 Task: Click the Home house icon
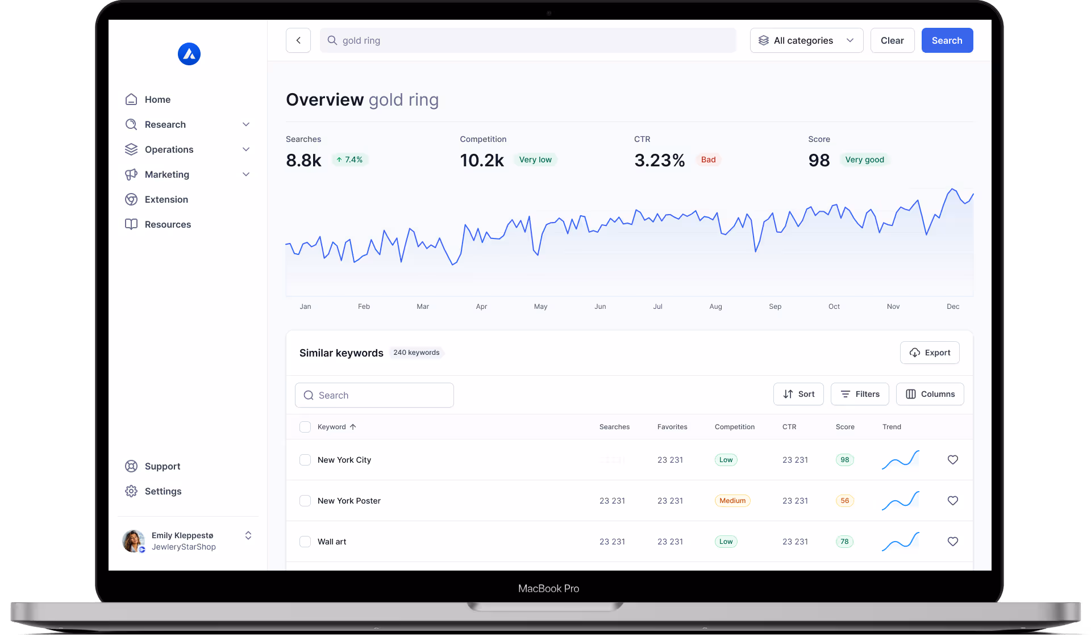coord(131,99)
